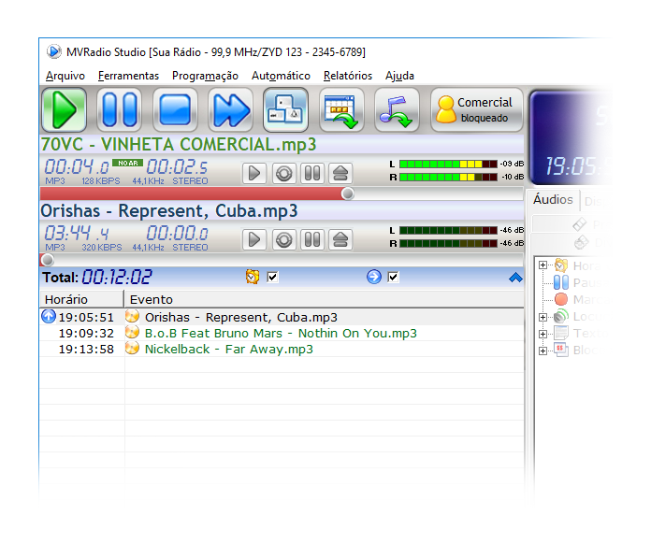Click the NO AR indicator on first deck
651x544 pixels.
(128, 163)
